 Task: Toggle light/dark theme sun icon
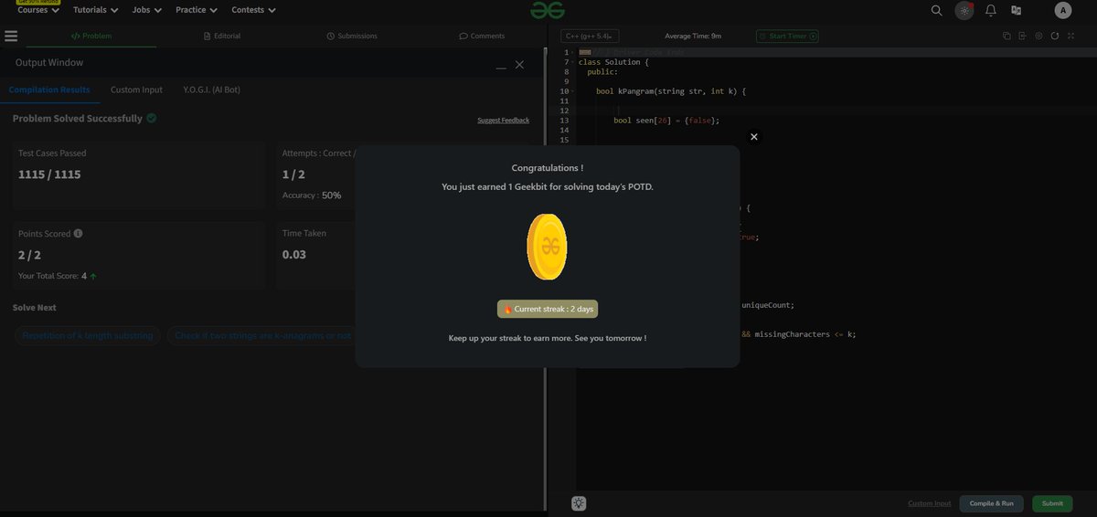(964, 10)
